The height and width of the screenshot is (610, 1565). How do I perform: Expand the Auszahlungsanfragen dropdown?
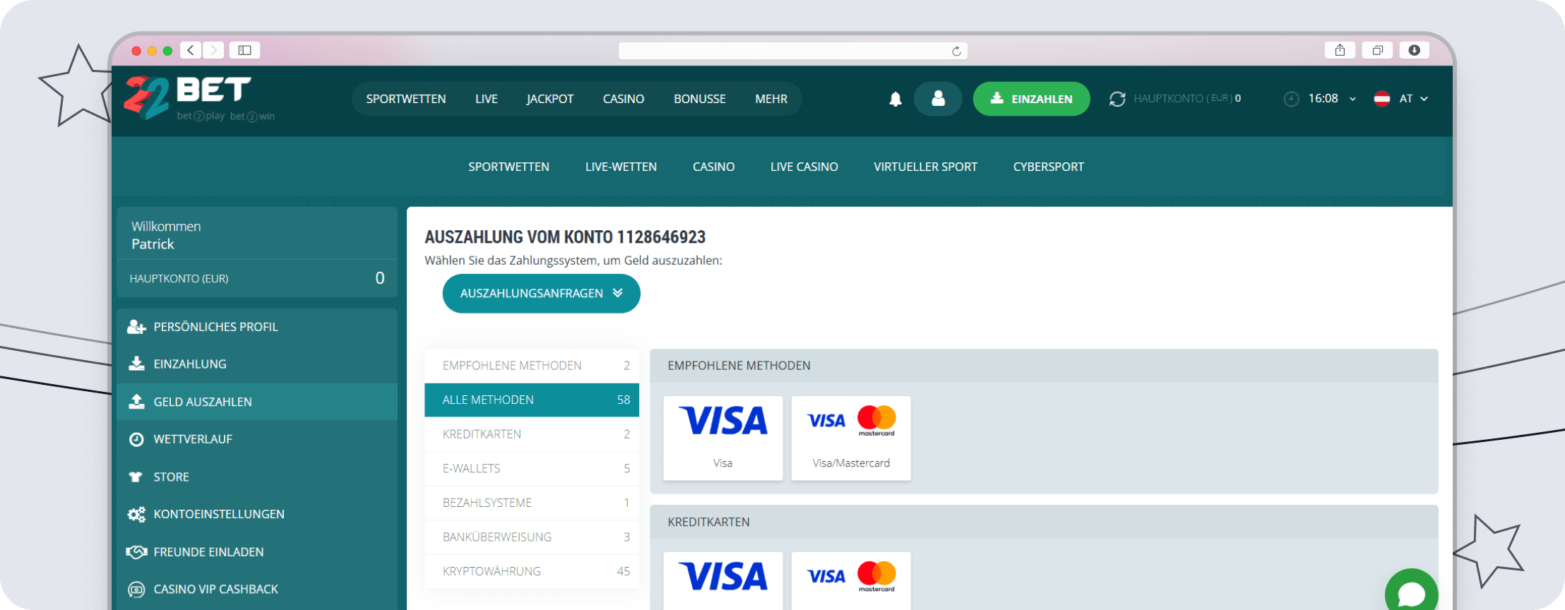542,293
